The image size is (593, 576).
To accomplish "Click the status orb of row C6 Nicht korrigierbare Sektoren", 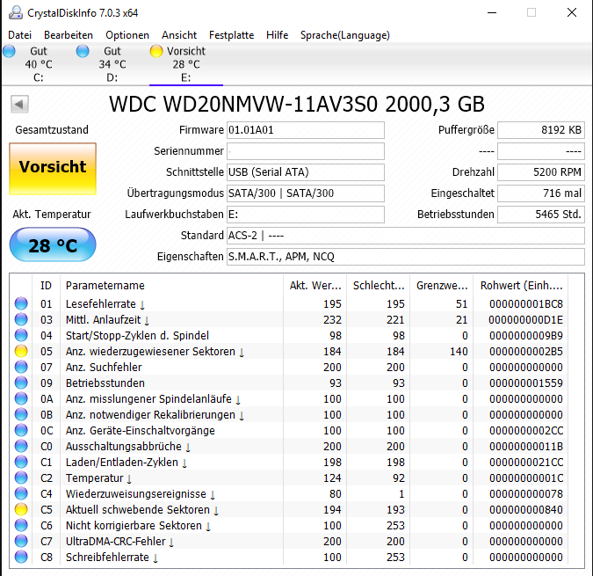I will pyautogui.click(x=21, y=525).
